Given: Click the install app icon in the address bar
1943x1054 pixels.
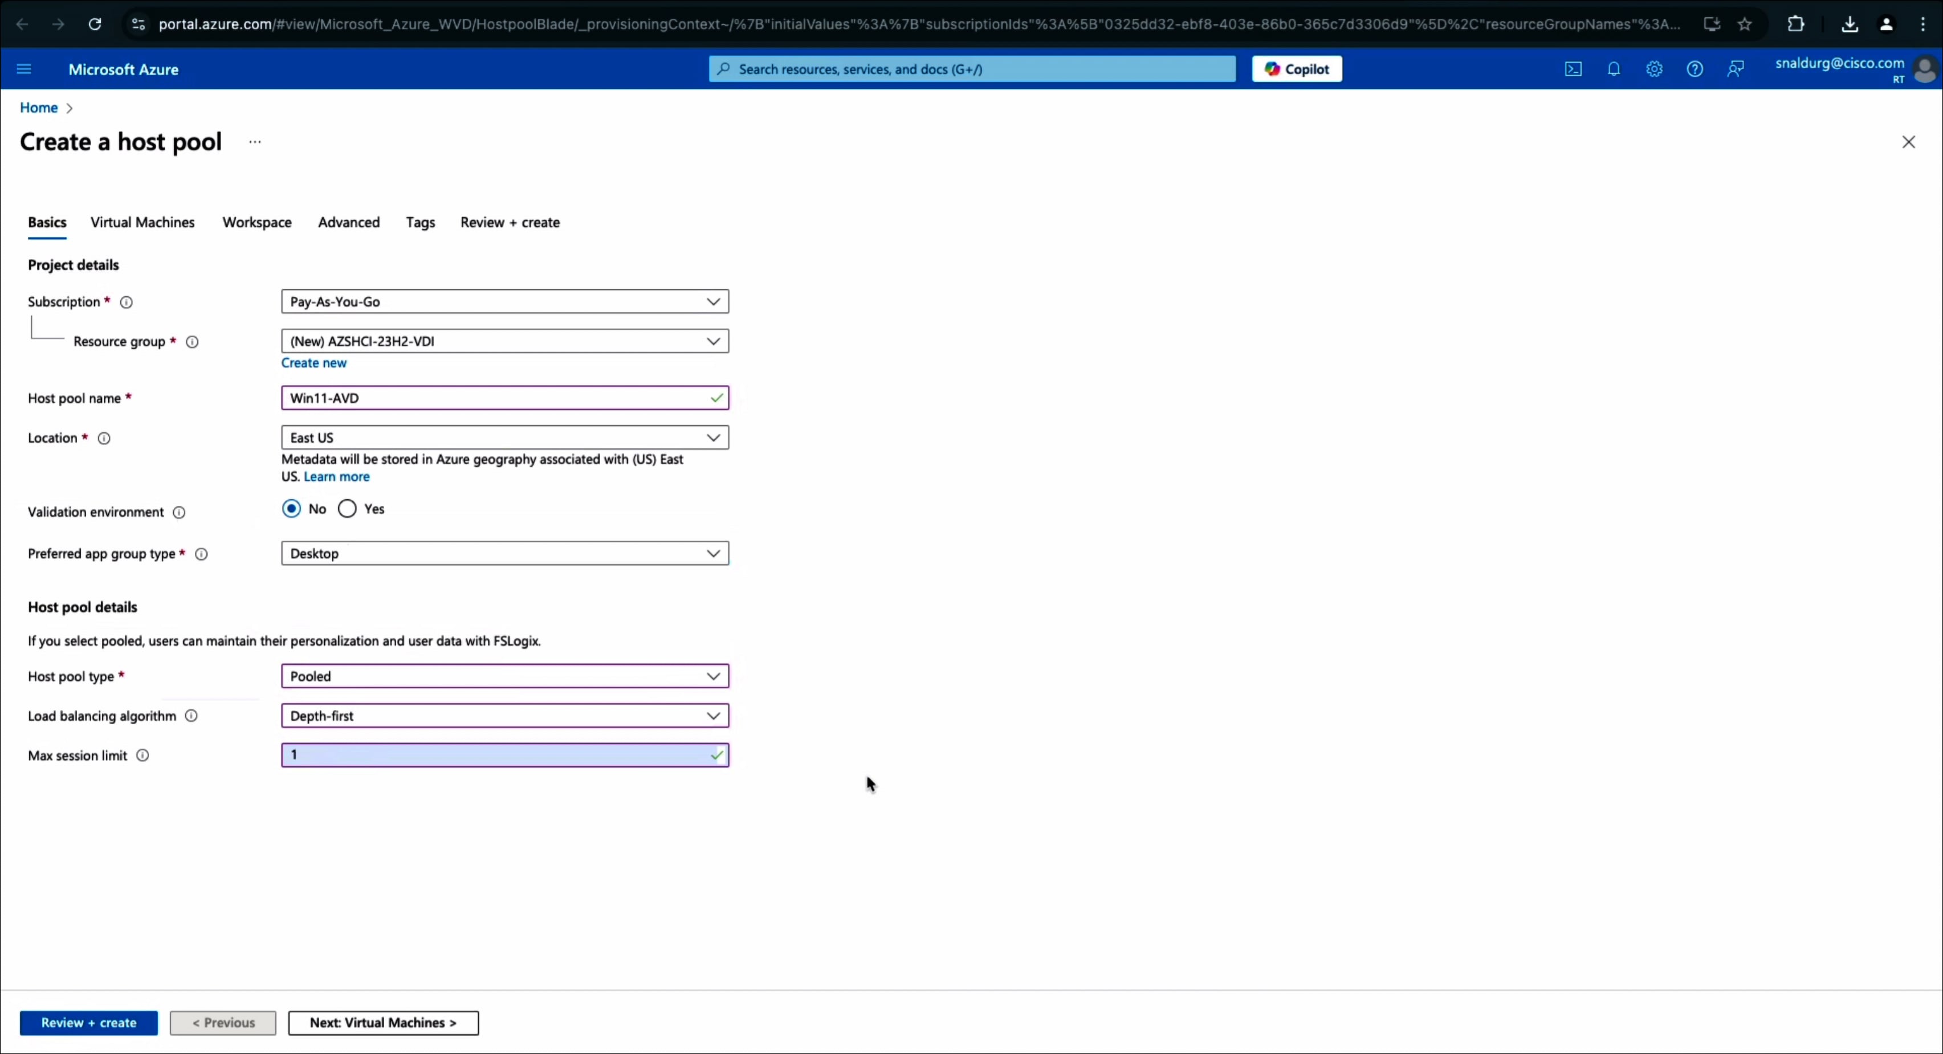Looking at the screenshot, I should [1712, 24].
